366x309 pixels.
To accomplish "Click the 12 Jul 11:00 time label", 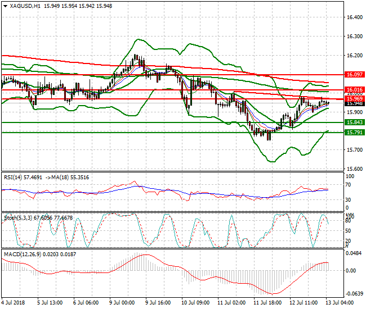I will point(303,303).
